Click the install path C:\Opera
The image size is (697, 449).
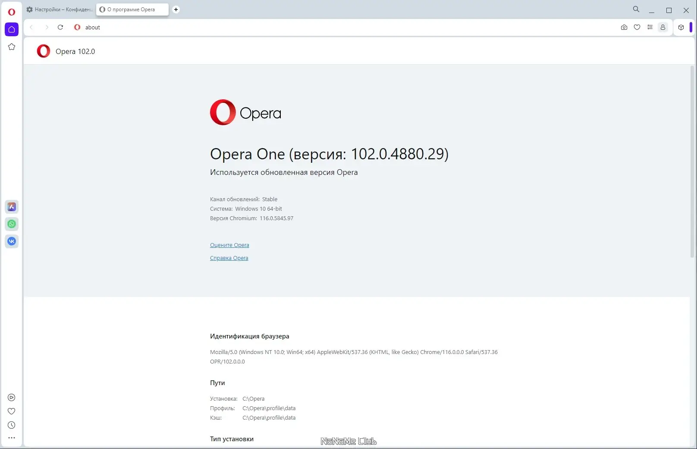click(x=254, y=399)
